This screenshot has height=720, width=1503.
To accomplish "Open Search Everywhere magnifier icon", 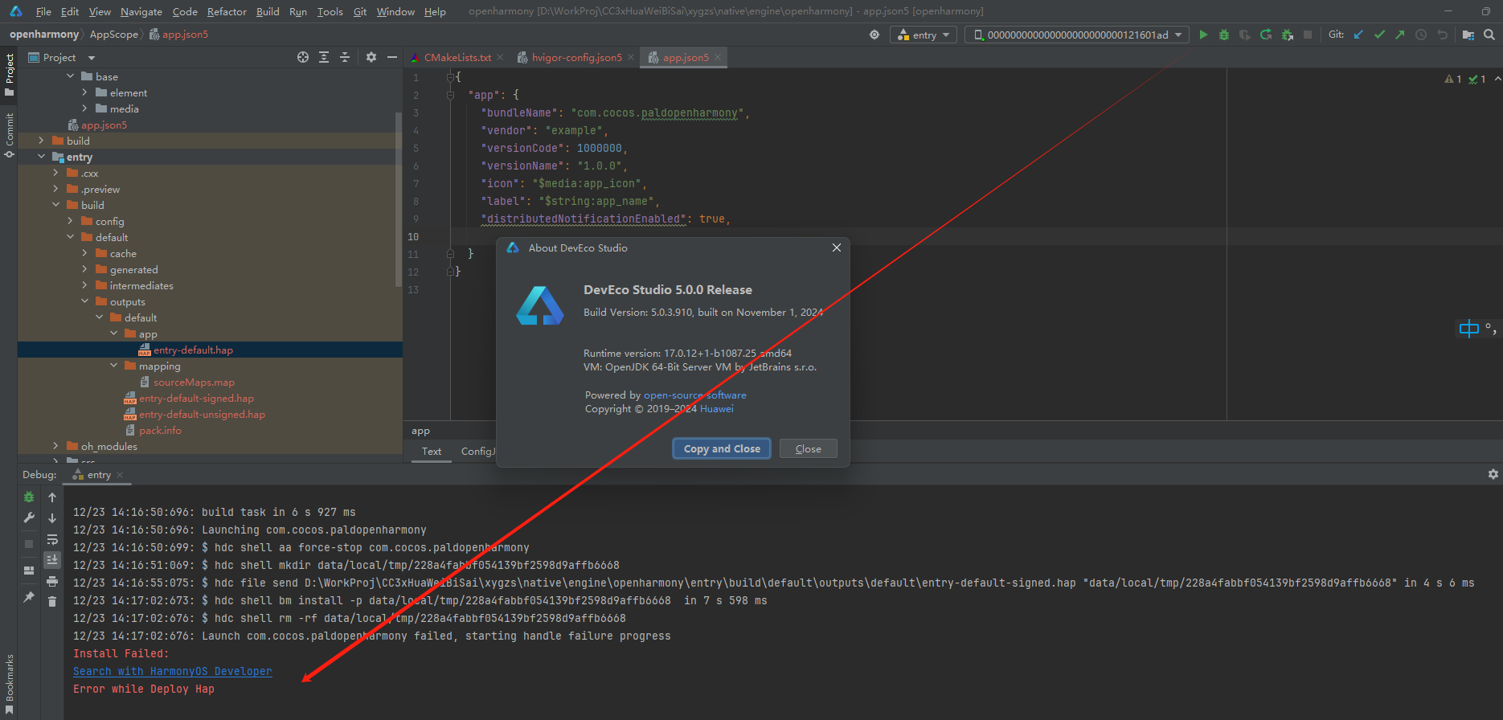I will pyautogui.click(x=1489, y=35).
